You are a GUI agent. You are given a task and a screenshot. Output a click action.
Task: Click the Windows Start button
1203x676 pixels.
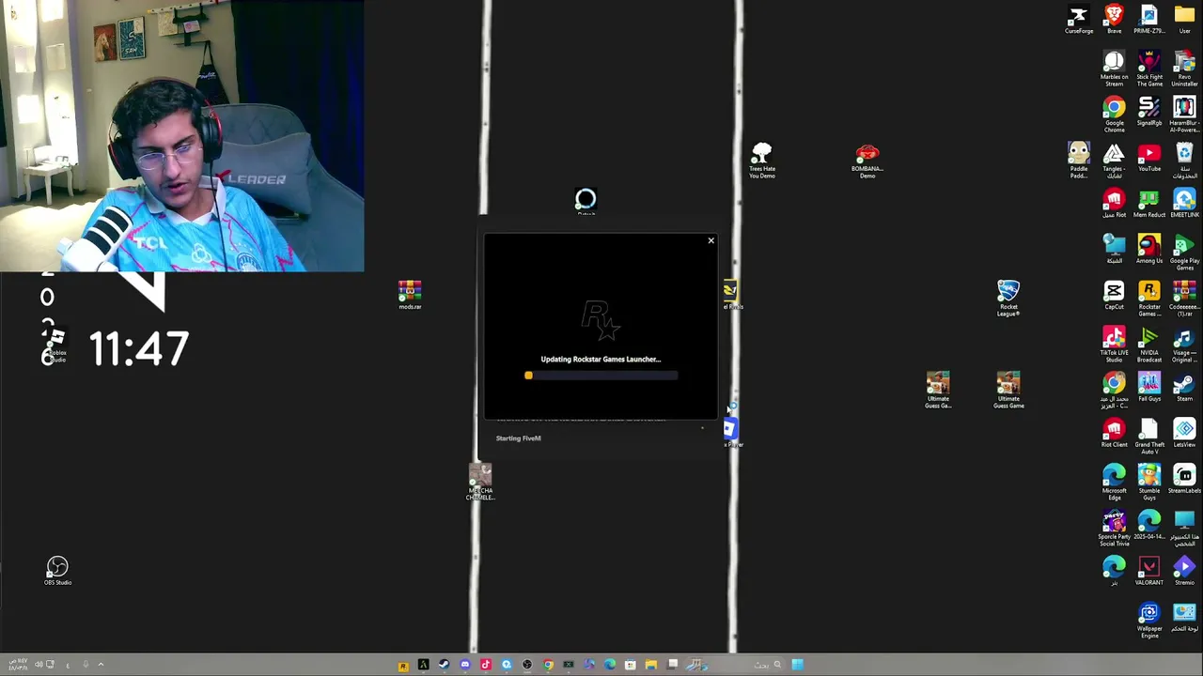pyautogui.click(x=798, y=666)
